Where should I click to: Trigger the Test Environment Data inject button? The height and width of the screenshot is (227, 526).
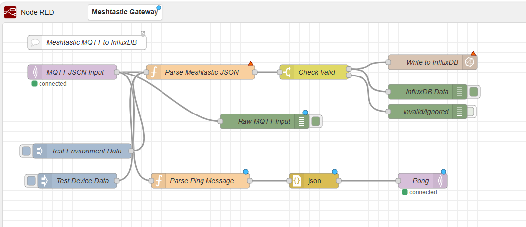coord(26,151)
